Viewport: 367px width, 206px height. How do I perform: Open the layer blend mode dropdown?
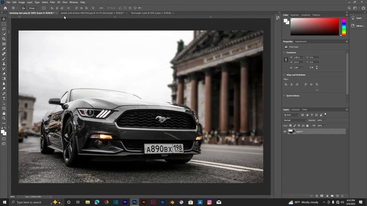295,120
